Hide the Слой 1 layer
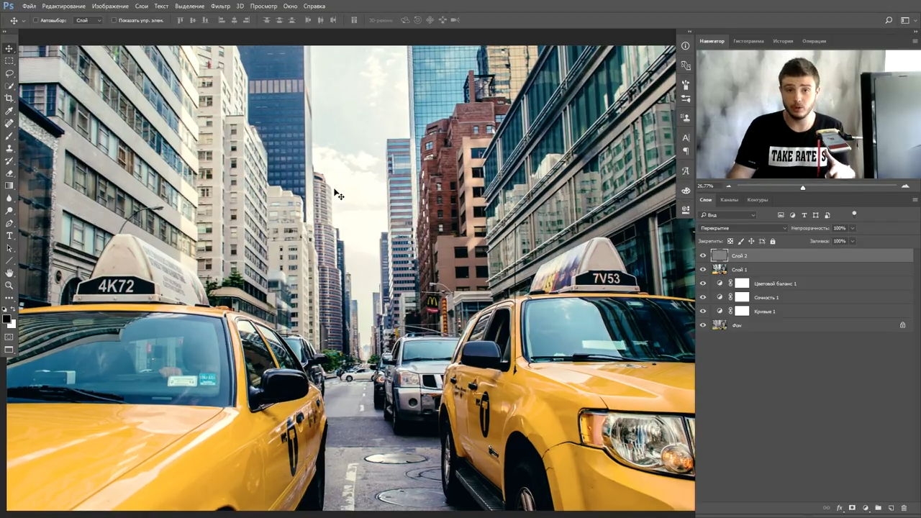921x518 pixels. 703,270
